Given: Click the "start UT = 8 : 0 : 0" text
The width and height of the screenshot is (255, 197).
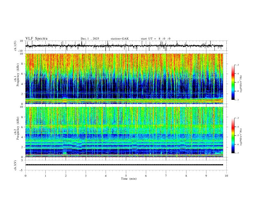Looking at the screenshot, I should (x=156, y=39).
